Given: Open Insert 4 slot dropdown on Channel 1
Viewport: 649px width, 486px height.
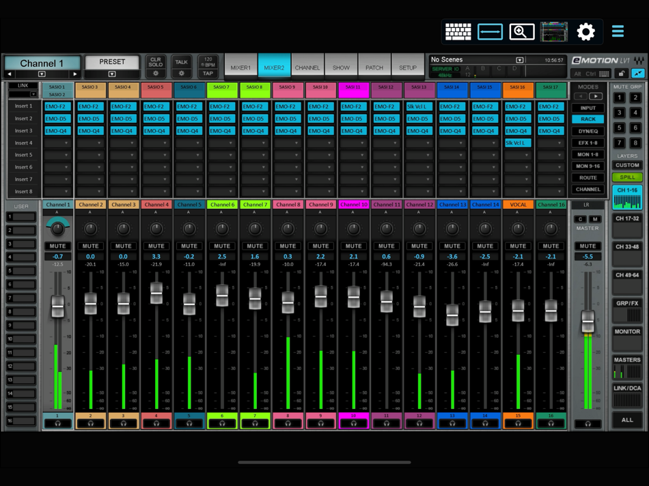Looking at the screenshot, I should (57, 143).
